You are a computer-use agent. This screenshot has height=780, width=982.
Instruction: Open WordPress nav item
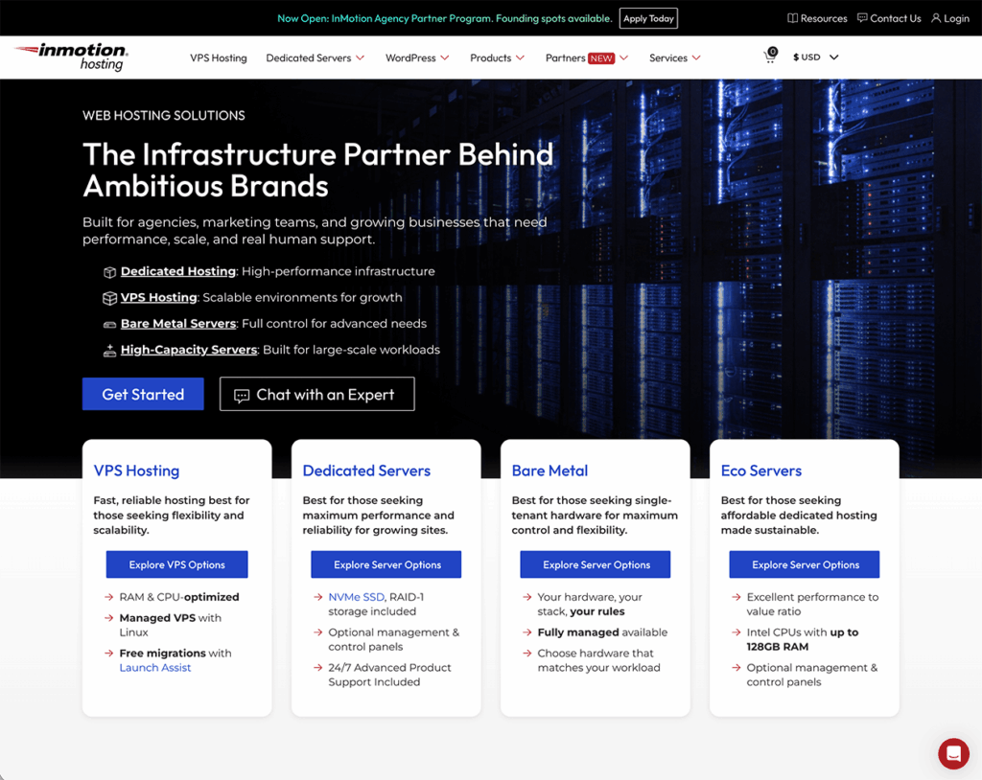pyautogui.click(x=410, y=57)
